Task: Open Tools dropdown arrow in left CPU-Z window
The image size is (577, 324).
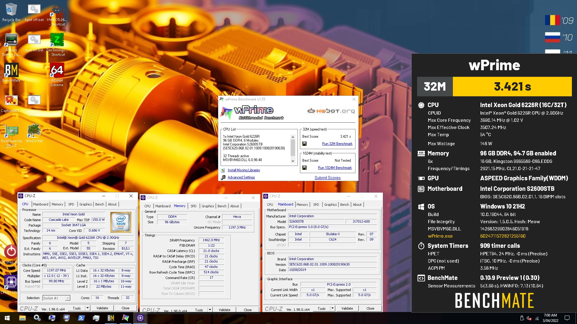Action: 87,308
